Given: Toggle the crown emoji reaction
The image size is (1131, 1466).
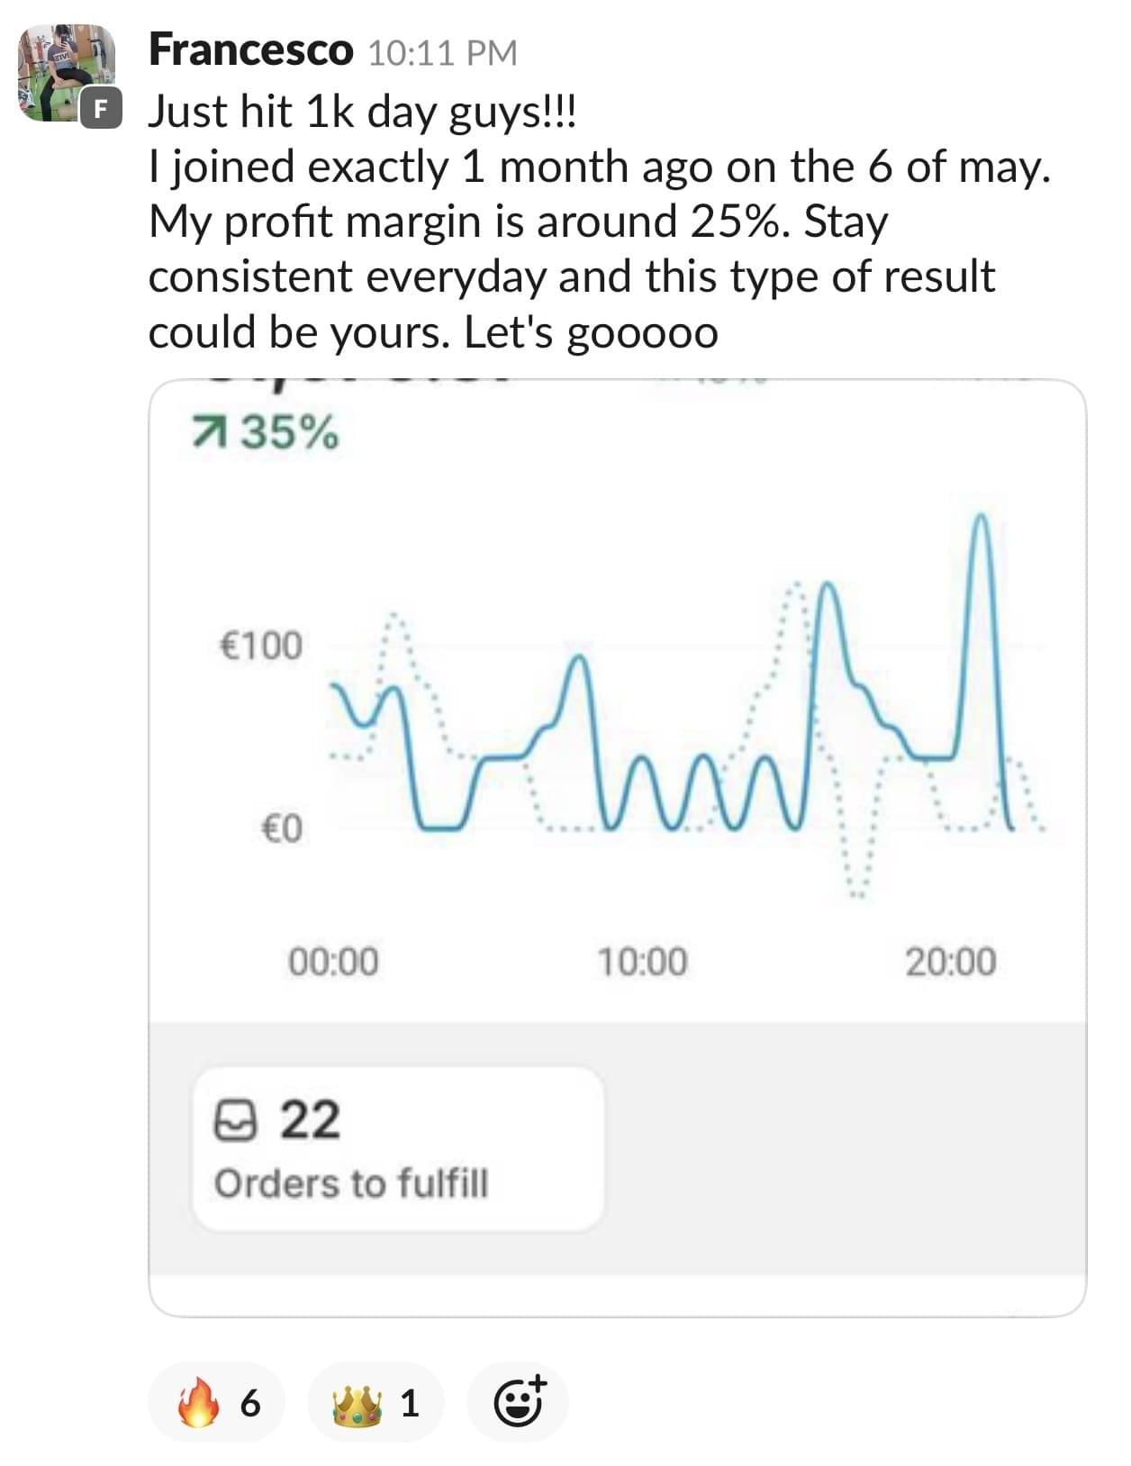Looking at the screenshot, I should pos(375,1401).
